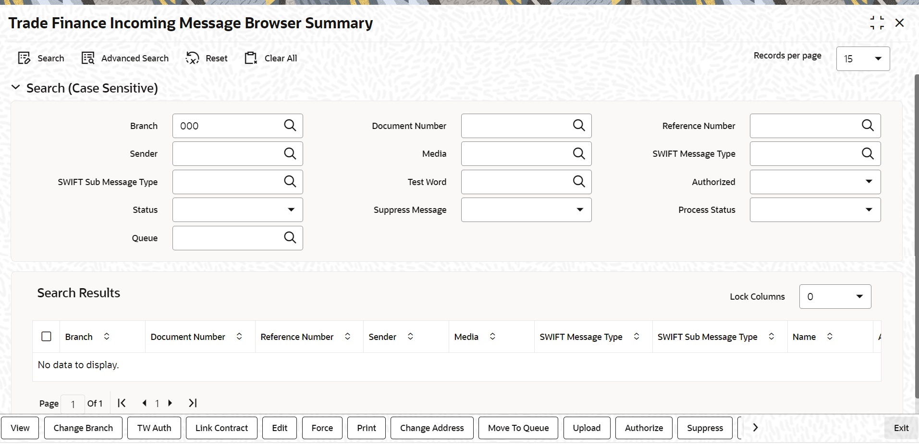The height and width of the screenshot is (444, 919).
Task: Click the Change Branch button
Action: [83, 428]
